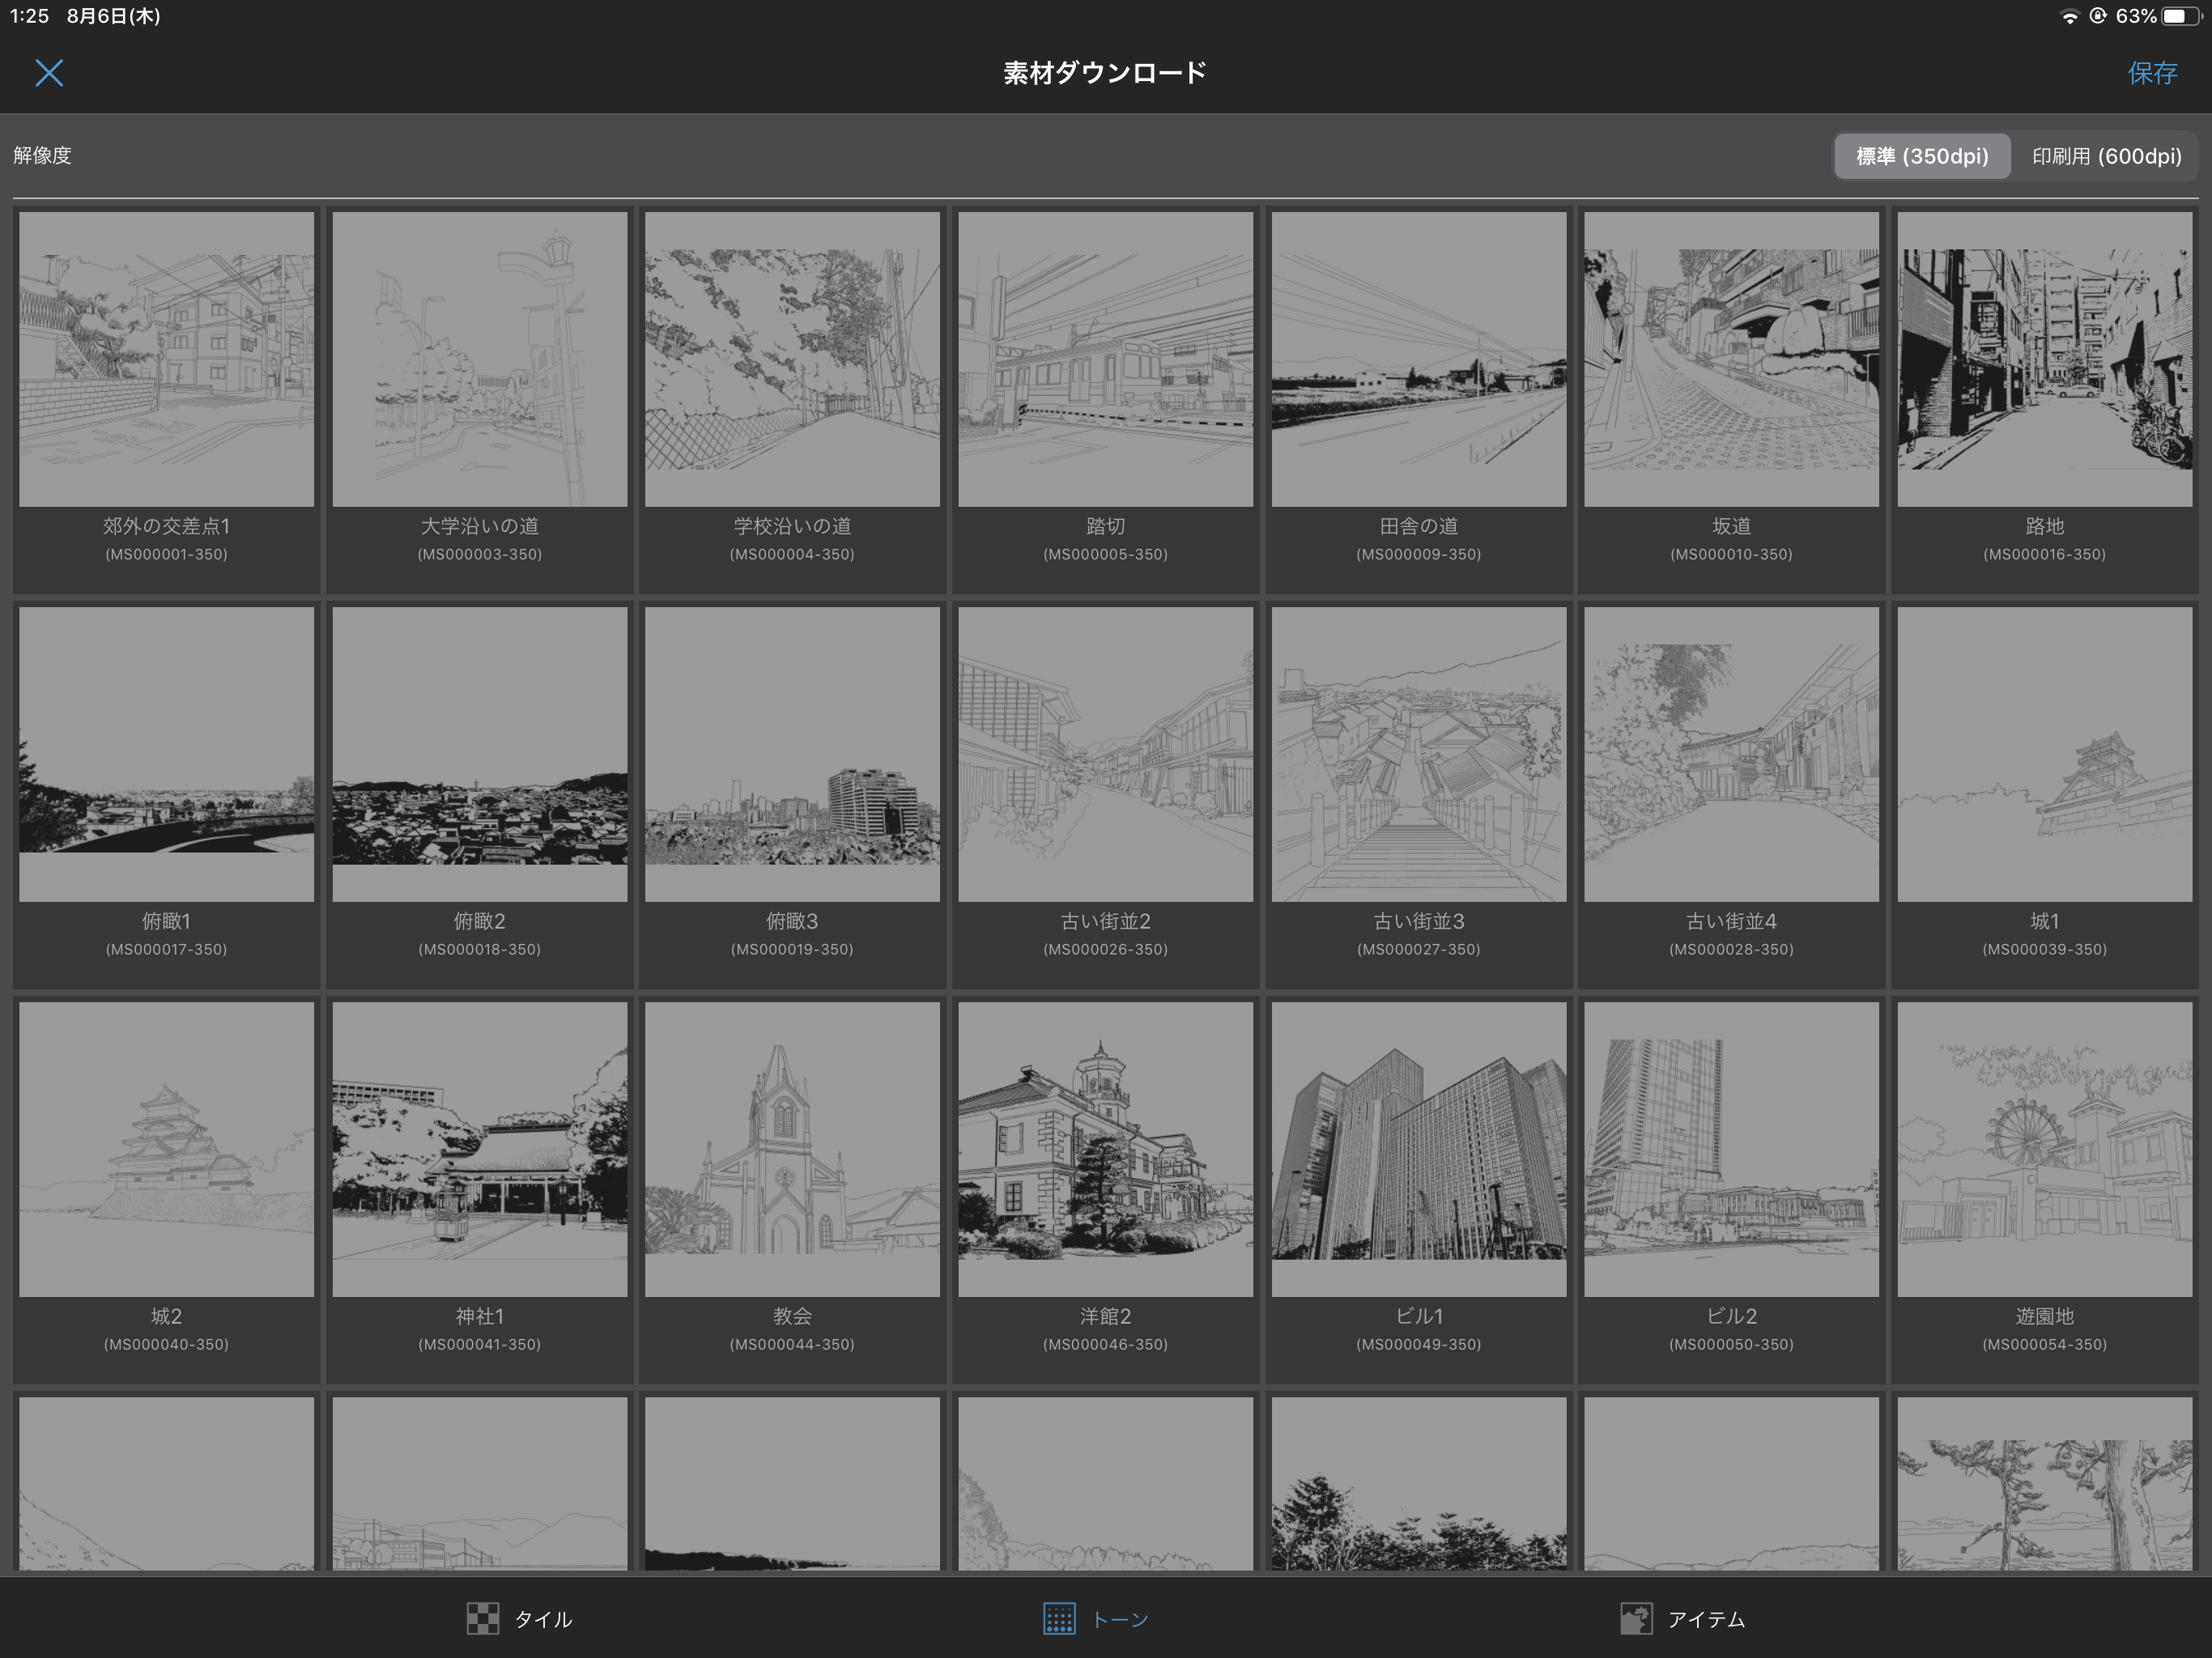Select the ビル1 building thumbnail
Viewport: 2212px width, 1658px height.
(1418, 1149)
